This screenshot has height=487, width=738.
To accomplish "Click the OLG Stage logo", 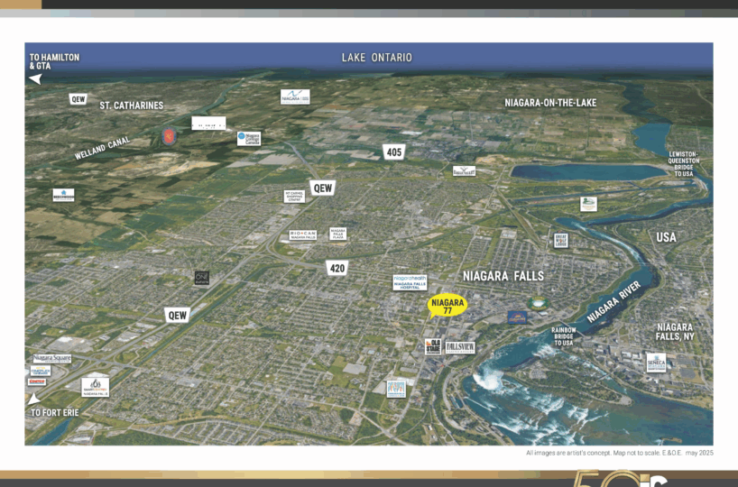I will pyautogui.click(x=433, y=347).
